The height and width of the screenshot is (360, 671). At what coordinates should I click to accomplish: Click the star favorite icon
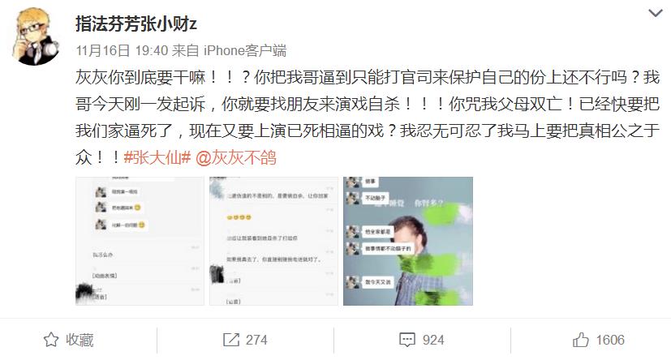[x=51, y=340]
